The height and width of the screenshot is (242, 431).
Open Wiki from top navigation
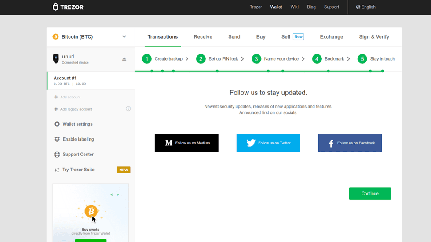pyautogui.click(x=294, y=7)
